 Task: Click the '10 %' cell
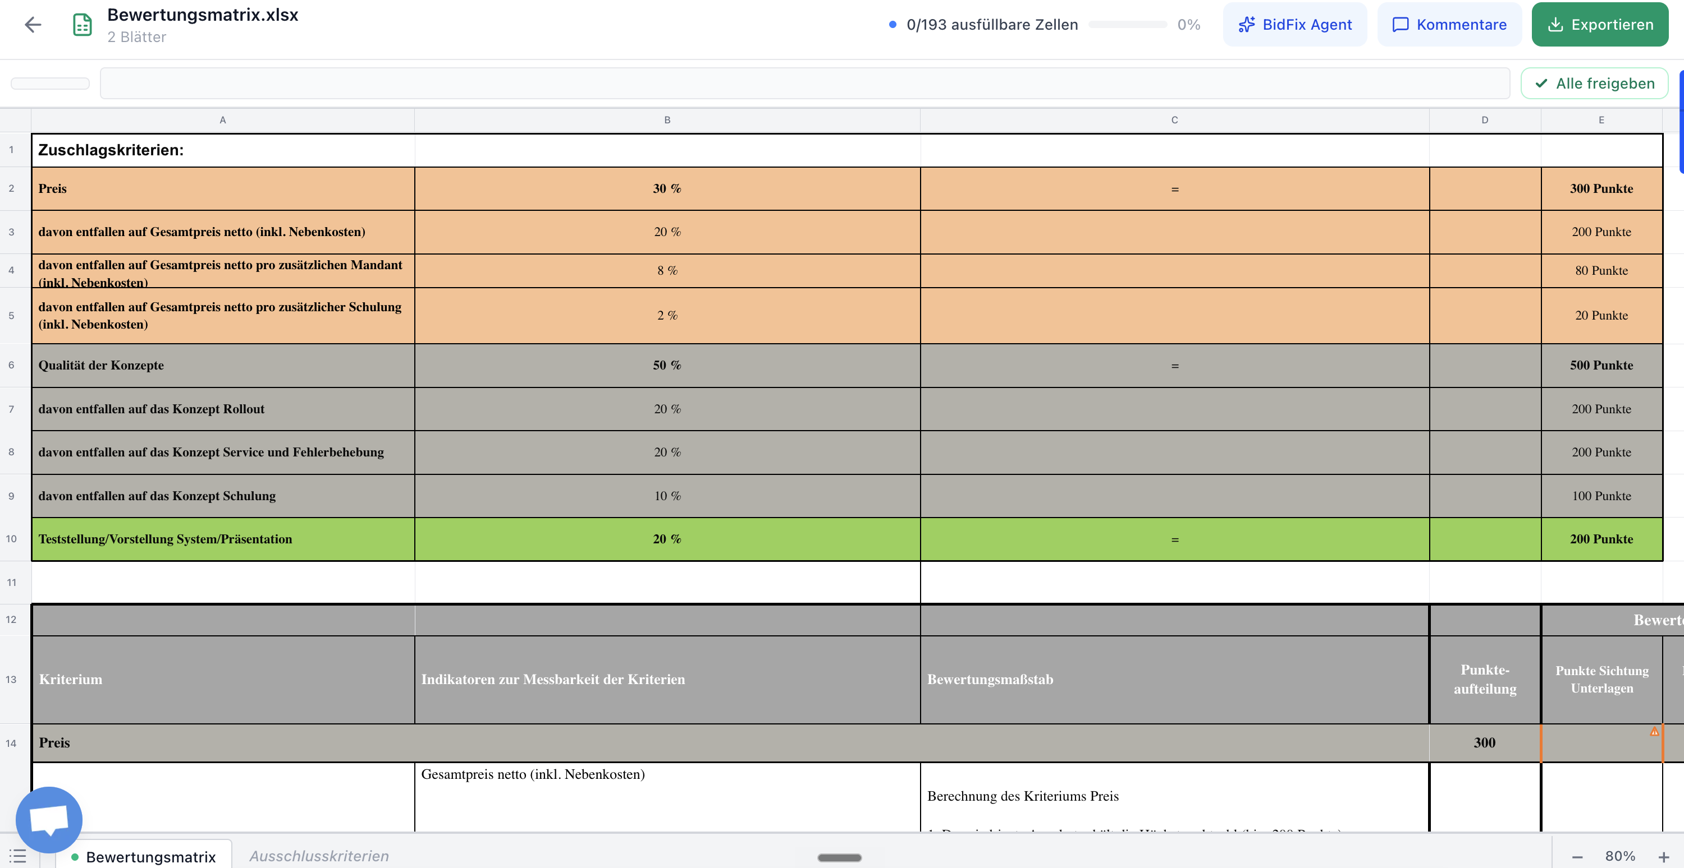667,496
